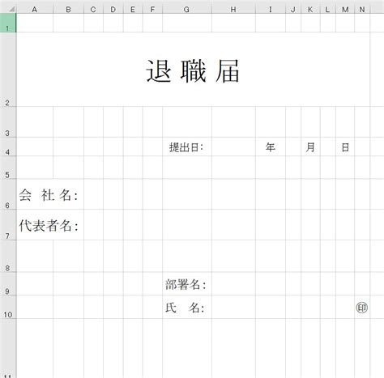This screenshot has height=378, width=384.
Task: Click the 氏 名: cell
Action: (187, 307)
